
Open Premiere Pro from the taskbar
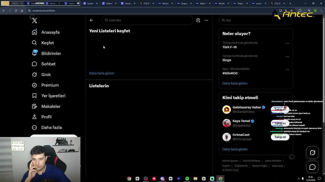pyautogui.click(x=179, y=179)
